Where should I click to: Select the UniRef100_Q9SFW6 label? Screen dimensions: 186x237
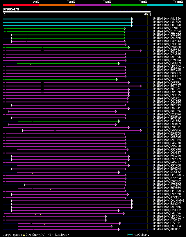pyautogui.click(x=167, y=137)
